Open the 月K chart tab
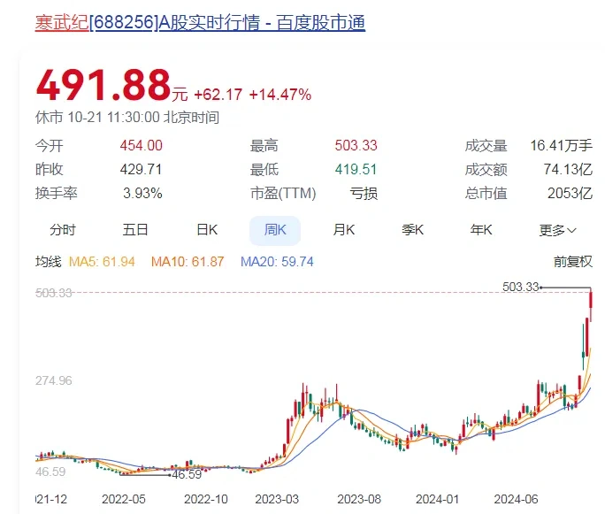Viewport: 605px width, 514px height. [x=343, y=230]
